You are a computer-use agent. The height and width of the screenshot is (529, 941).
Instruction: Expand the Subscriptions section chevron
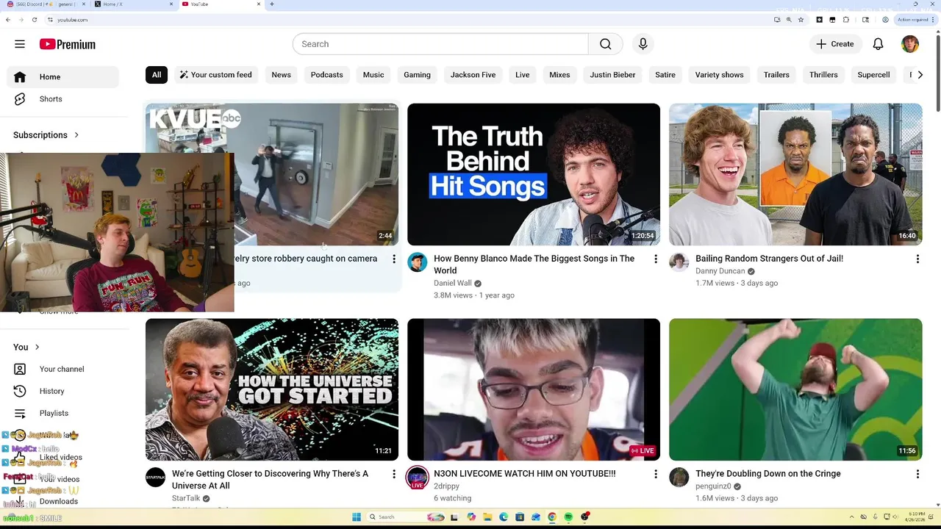click(76, 135)
